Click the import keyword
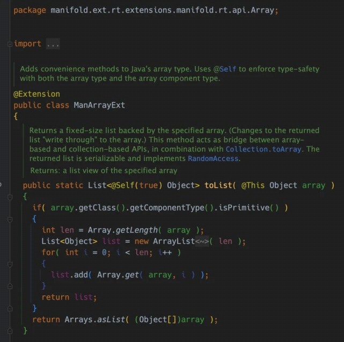The height and width of the screenshot is (342, 344). pos(27,43)
